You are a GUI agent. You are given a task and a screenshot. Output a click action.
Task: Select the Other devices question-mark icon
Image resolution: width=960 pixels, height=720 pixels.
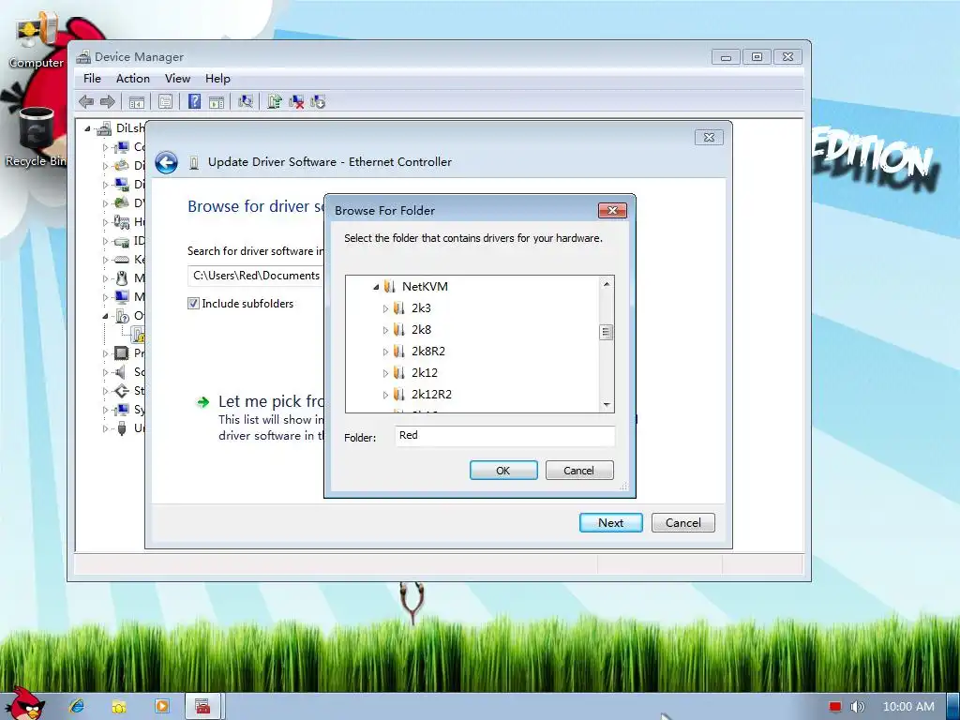click(x=122, y=316)
